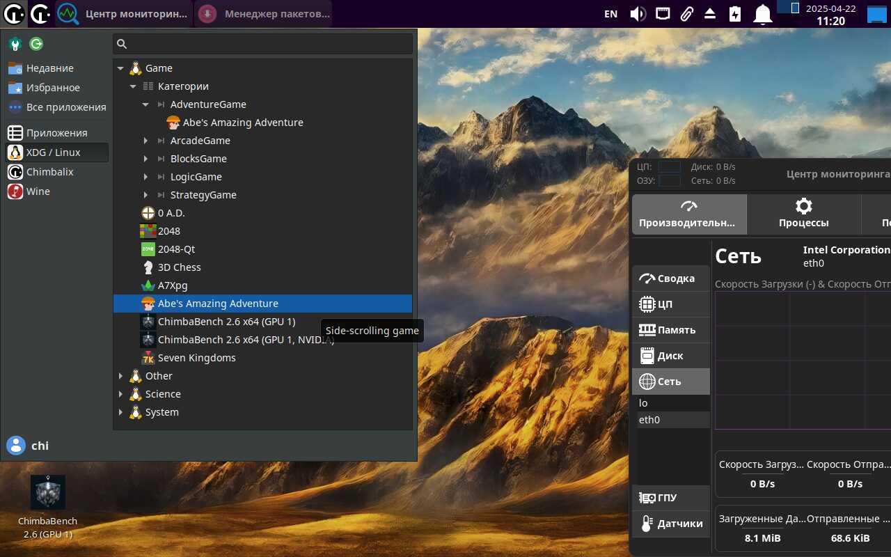The height and width of the screenshot is (557, 891).
Task: Collapse the Категории node
Action: click(133, 86)
